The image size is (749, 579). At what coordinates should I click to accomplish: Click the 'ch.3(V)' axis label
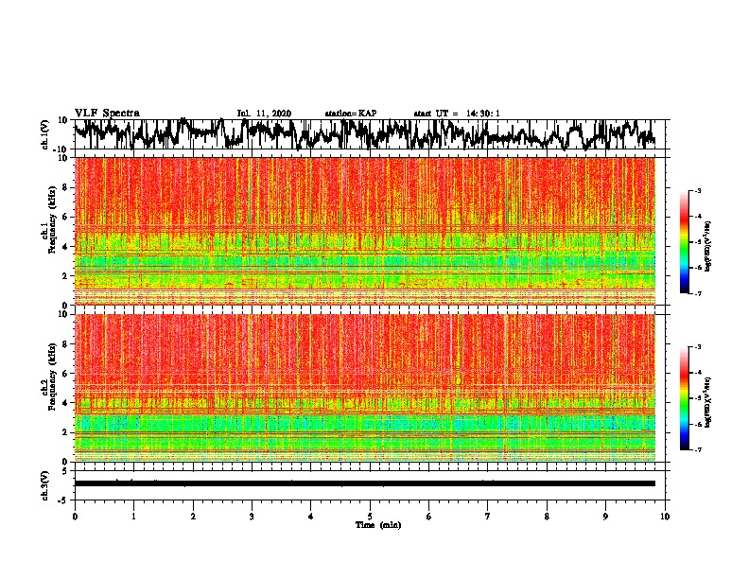pyautogui.click(x=44, y=485)
